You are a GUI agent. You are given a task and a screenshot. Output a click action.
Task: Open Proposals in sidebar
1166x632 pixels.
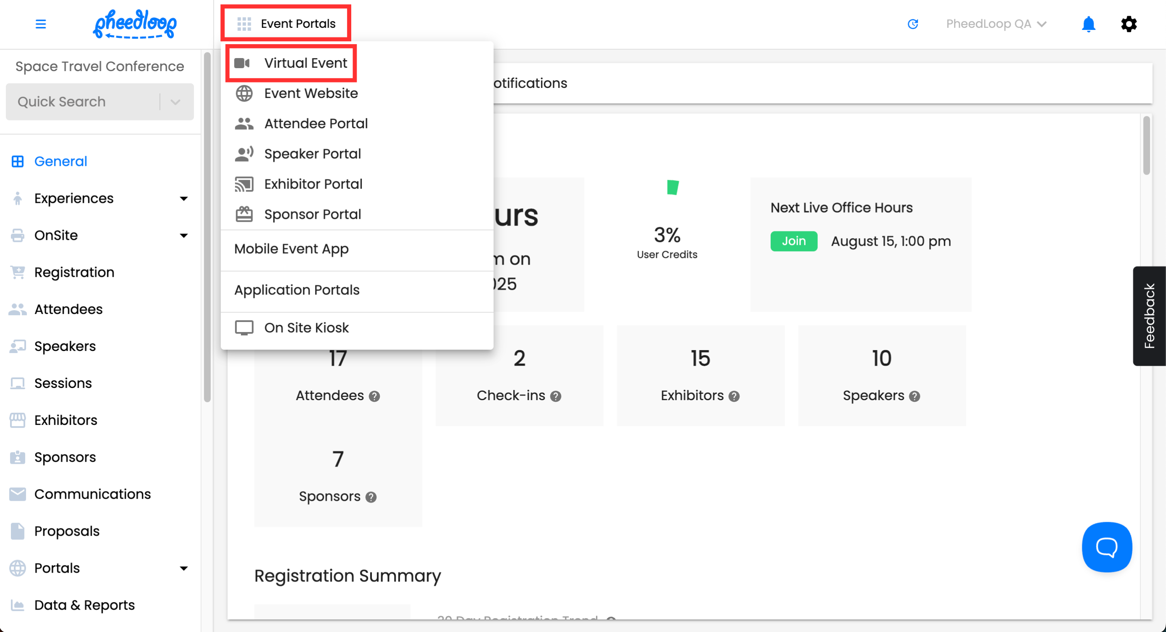67,531
